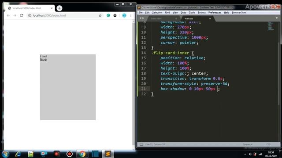View site information icon in address bar
Screen dimensions: 282x158
(30, 16)
